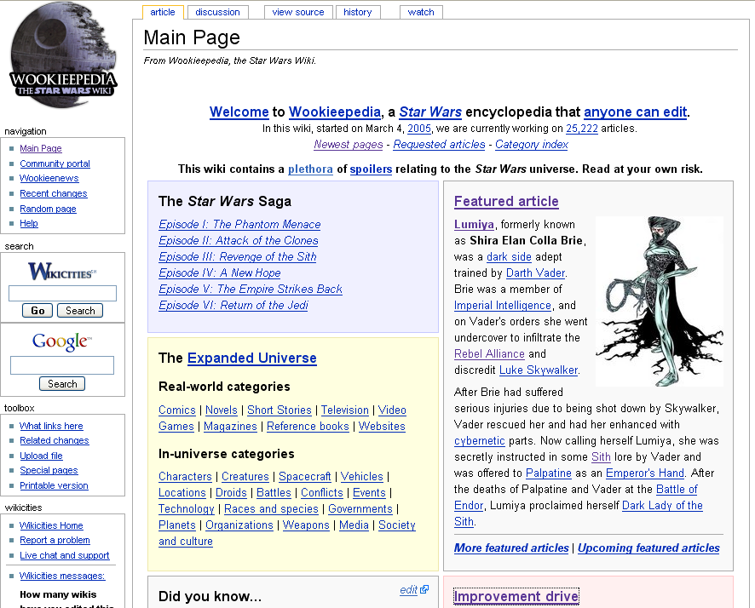
Task: Click the Wookieepedia Death Star logo
Action: pyautogui.click(x=63, y=54)
